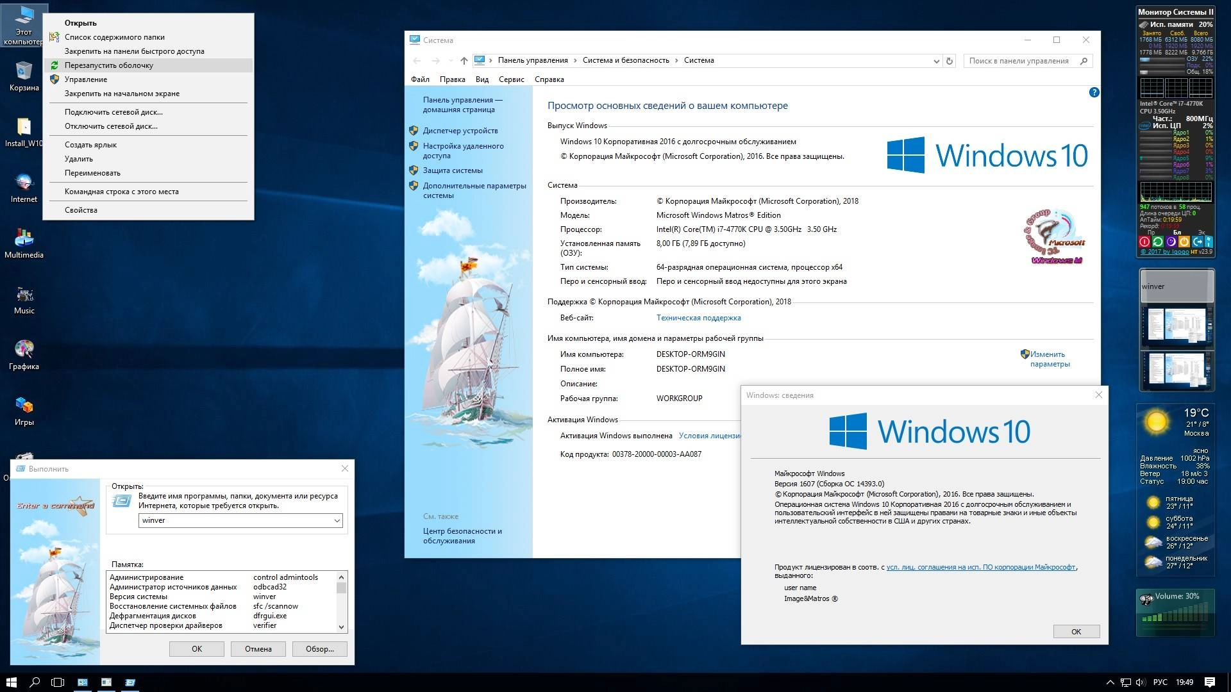Screen dimensions: 1231x692
Task: Show hidden tray icons chevron
Action: [x=1110, y=682]
